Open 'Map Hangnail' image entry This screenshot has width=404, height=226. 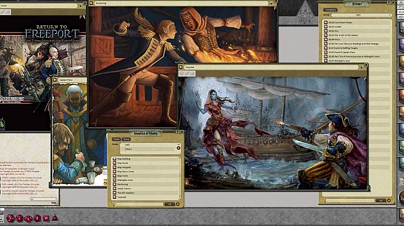(x=124, y=167)
